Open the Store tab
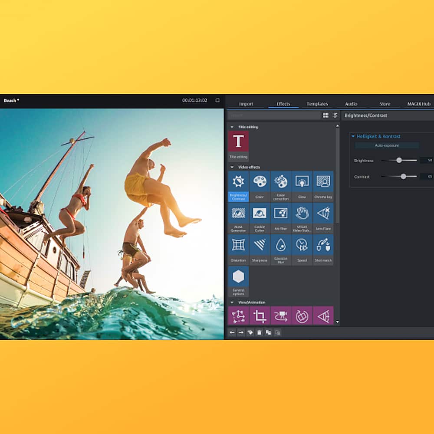Screen dimensions: 434x434 point(385,104)
